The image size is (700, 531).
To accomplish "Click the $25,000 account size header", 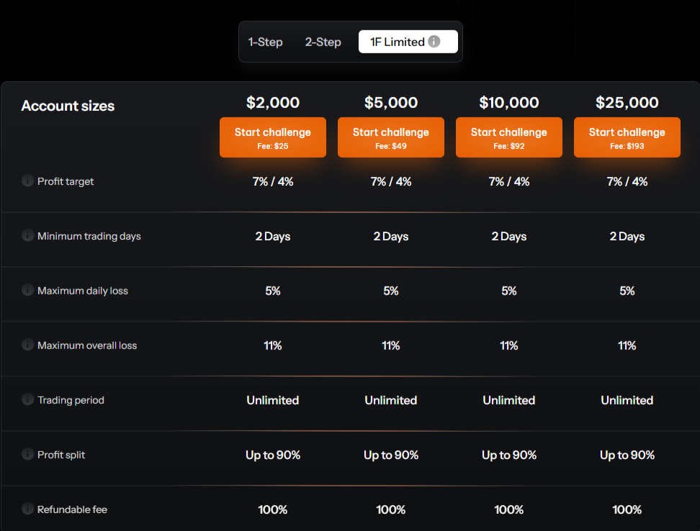I will (627, 102).
